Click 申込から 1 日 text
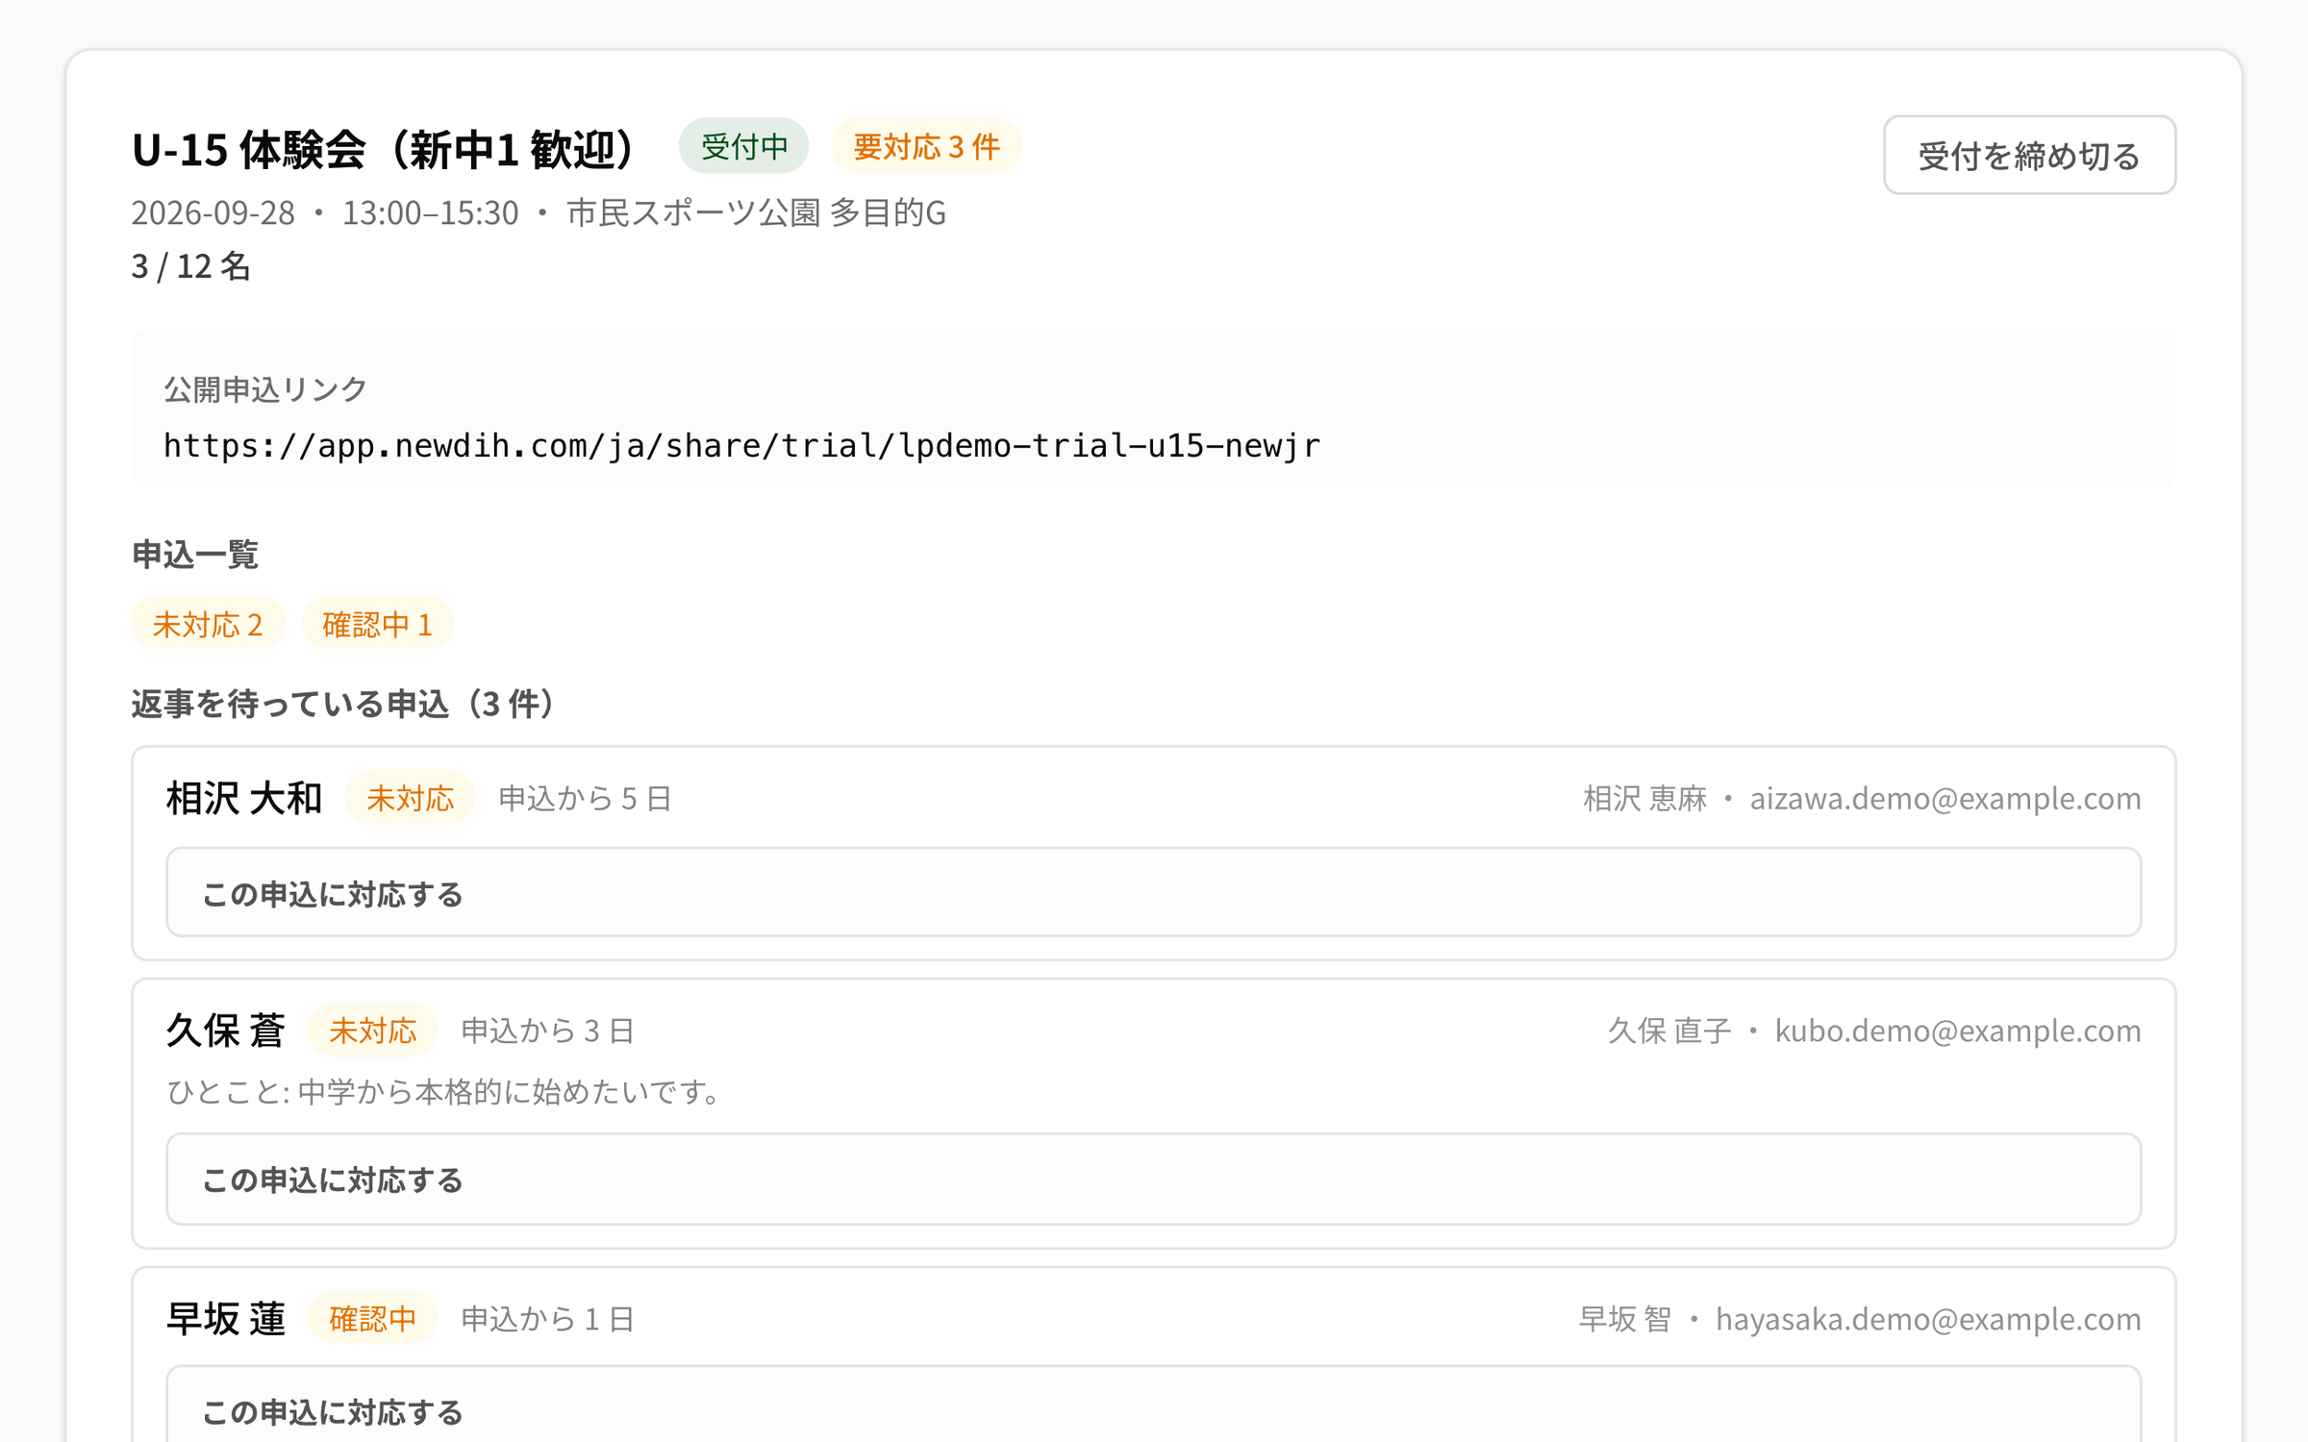The width and height of the screenshot is (2308, 1442). coord(547,1319)
